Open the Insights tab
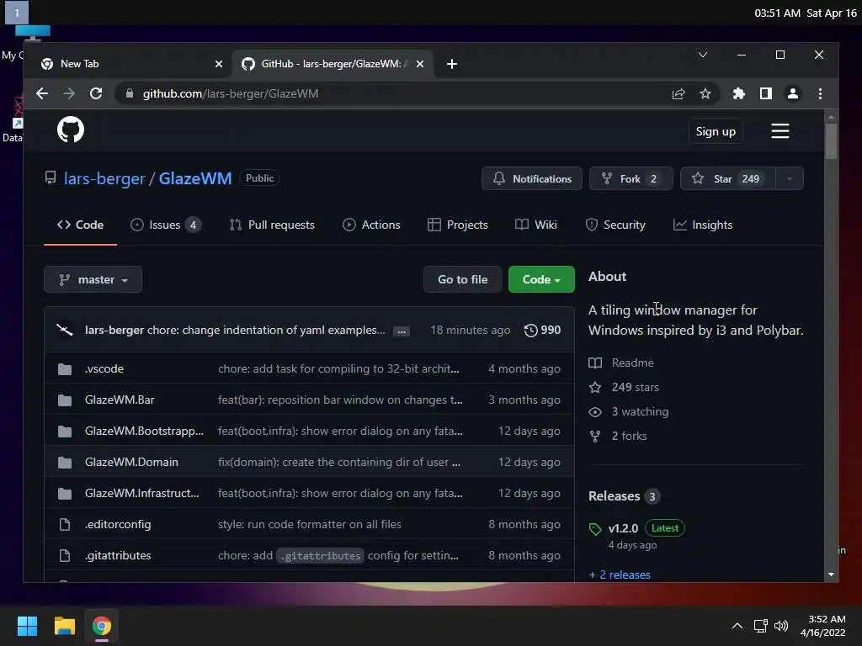 coord(703,225)
